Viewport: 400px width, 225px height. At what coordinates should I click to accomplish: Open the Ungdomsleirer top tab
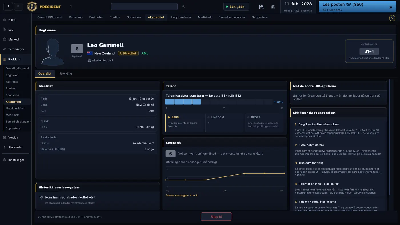(181, 17)
